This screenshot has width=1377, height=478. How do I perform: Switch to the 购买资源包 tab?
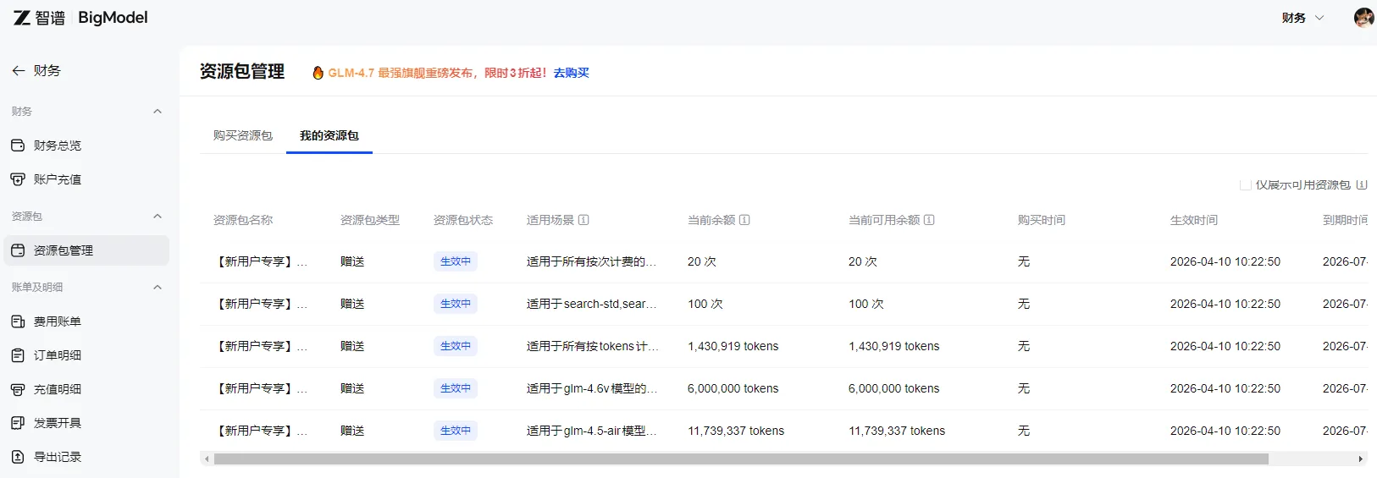243,135
